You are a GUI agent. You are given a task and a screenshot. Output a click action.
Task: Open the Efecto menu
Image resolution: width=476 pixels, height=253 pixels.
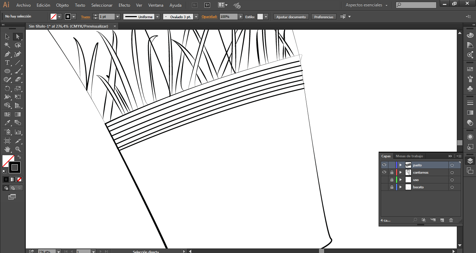(x=124, y=5)
